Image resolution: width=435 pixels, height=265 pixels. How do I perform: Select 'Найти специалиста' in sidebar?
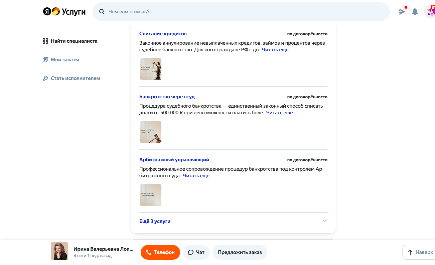tap(74, 41)
